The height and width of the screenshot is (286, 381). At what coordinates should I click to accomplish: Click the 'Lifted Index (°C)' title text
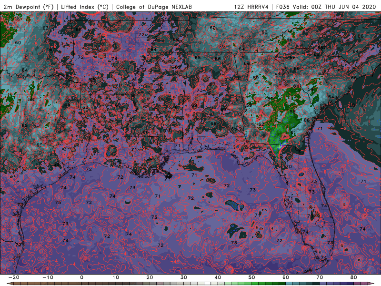(x=85, y=7)
